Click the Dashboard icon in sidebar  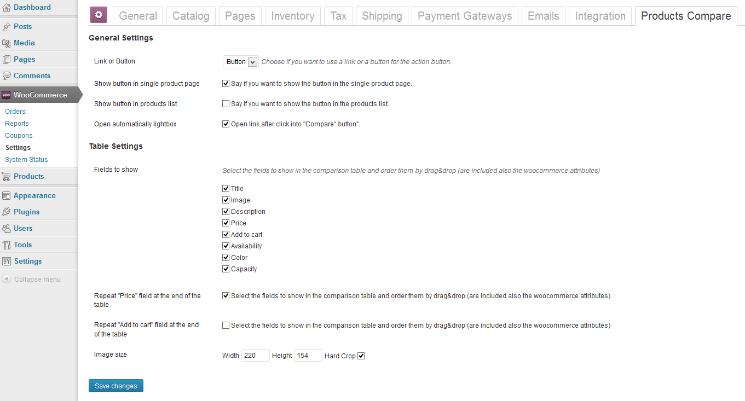[6, 8]
